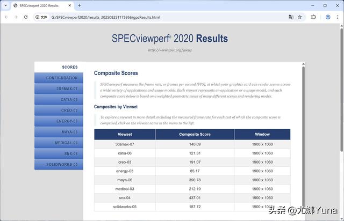Open the SOLIDWORKS-05 sidebar tab
Image resolution: width=344 pixels, height=221 pixels.
(59, 164)
